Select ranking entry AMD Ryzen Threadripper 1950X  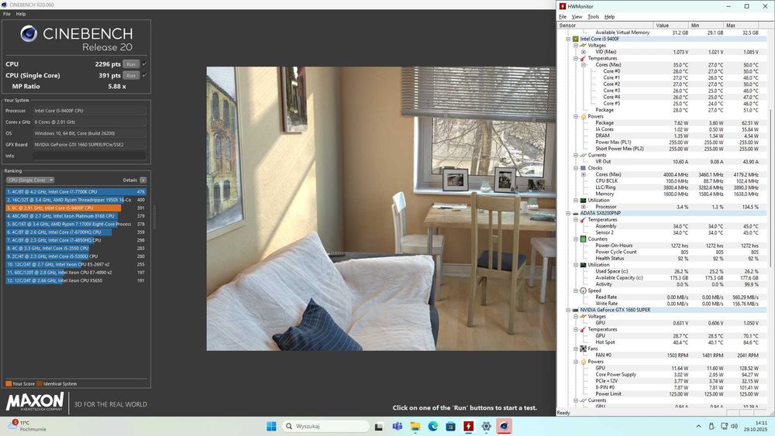point(76,200)
